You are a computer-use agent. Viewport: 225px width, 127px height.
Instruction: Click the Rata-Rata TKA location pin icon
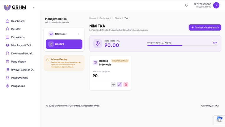click(x=97, y=44)
